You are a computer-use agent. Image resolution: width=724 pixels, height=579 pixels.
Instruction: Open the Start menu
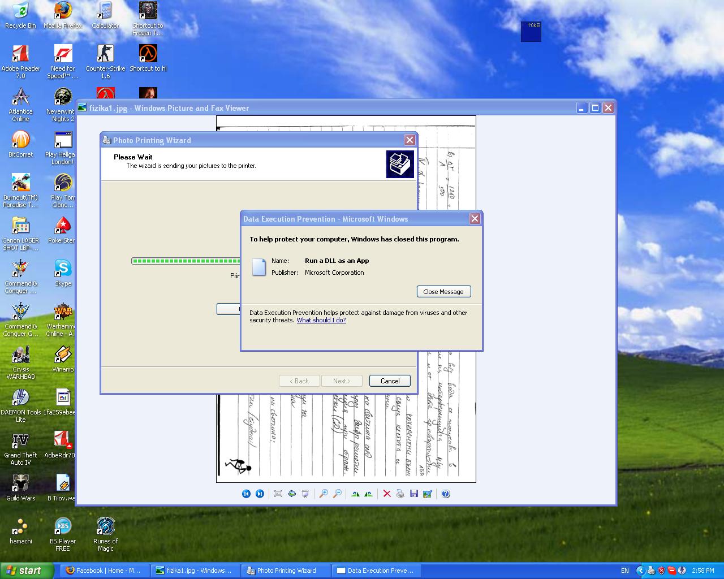[x=27, y=571]
